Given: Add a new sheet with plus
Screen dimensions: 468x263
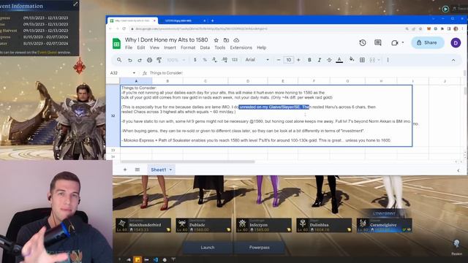Looking at the screenshot, I should 125,169.
